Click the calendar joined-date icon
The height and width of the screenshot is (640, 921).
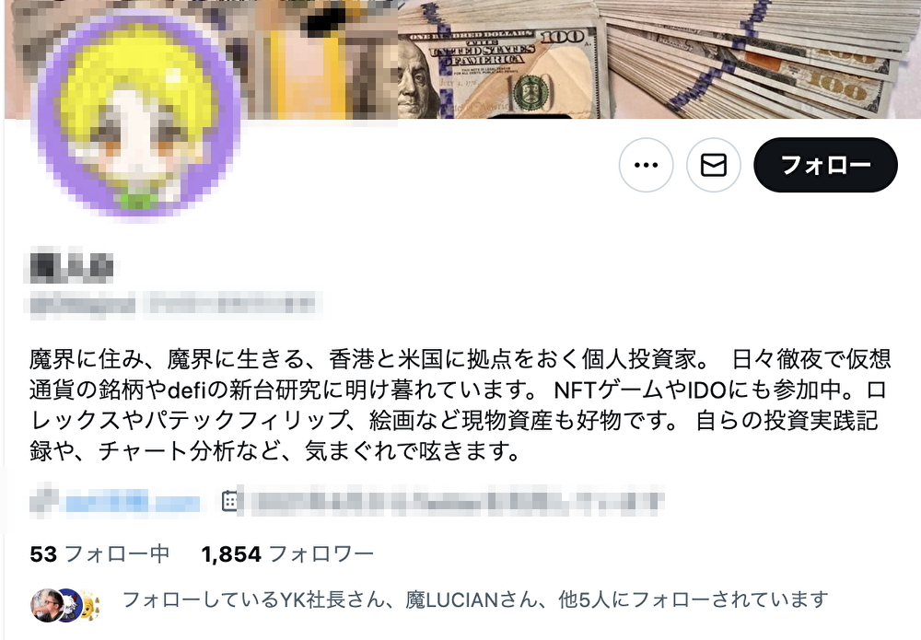click(x=230, y=501)
